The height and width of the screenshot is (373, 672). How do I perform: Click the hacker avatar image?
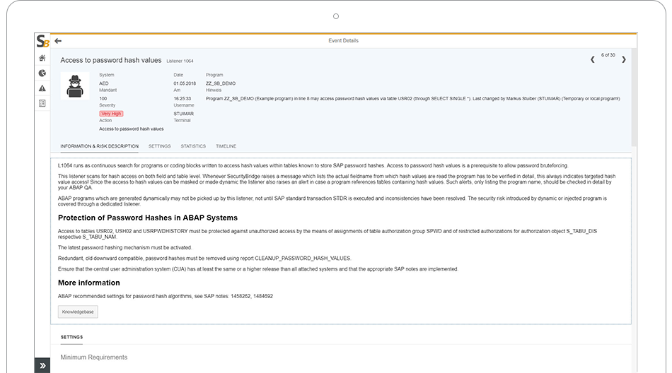[x=75, y=86]
